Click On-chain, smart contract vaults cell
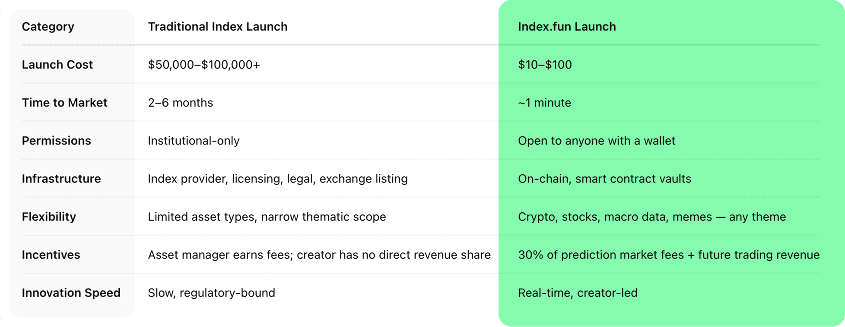This screenshot has height=327, width=845. tap(604, 179)
